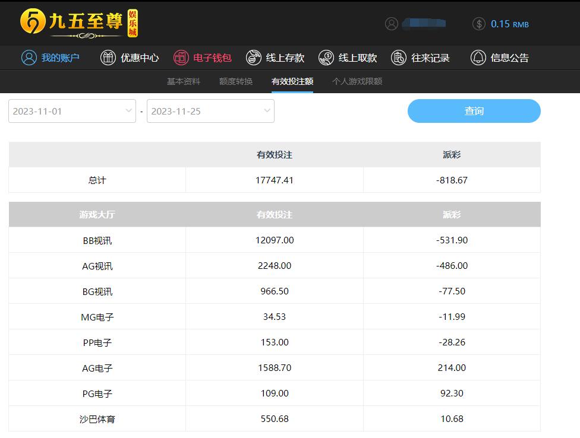This screenshot has height=438, width=580.
Task: Click AG电子 payout 214.00
Action: [452, 367]
